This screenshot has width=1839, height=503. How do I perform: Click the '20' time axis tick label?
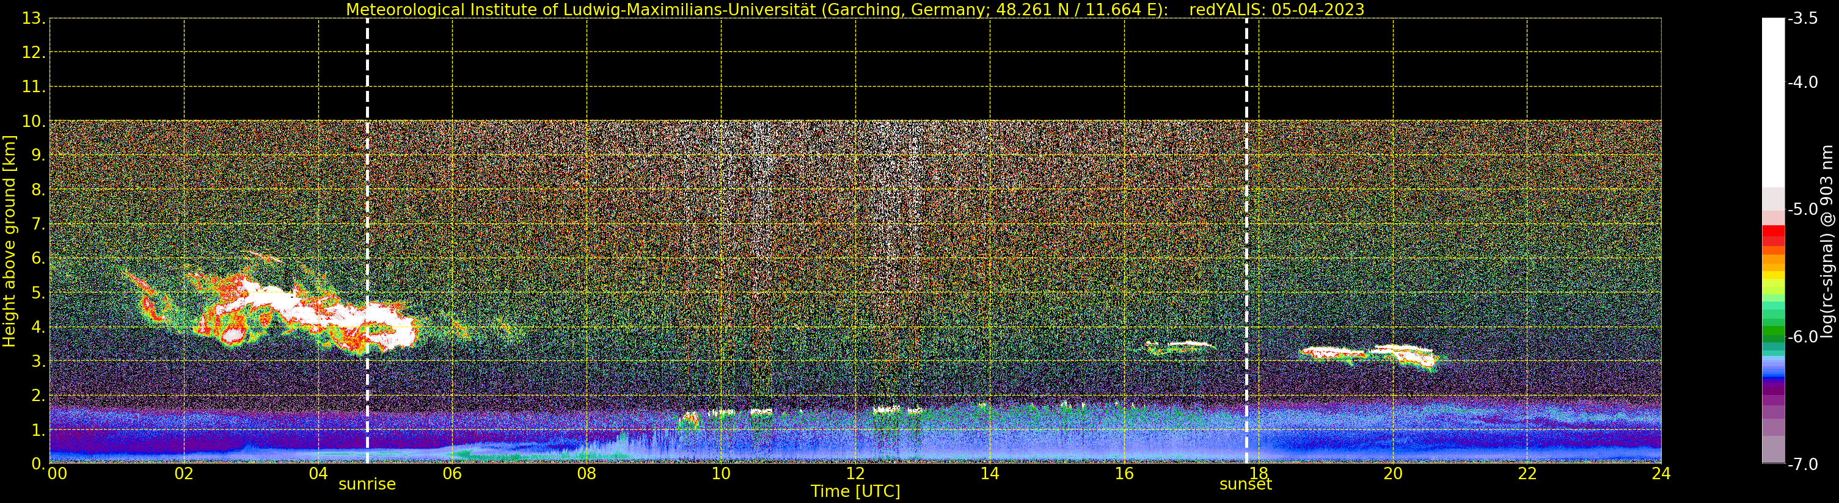[1393, 474]
